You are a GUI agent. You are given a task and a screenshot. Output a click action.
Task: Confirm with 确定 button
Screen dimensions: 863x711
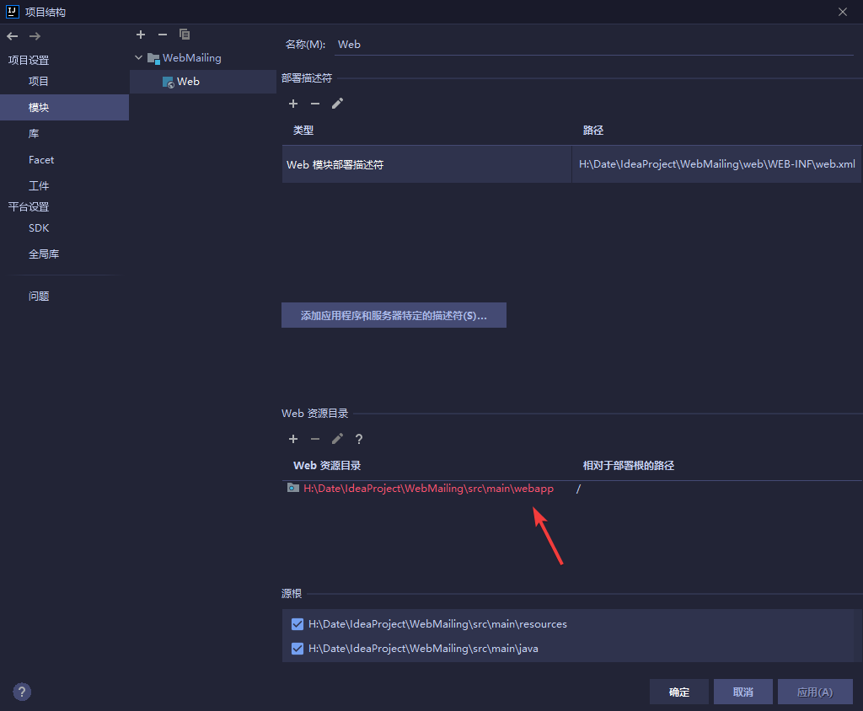tap(678, 692)
